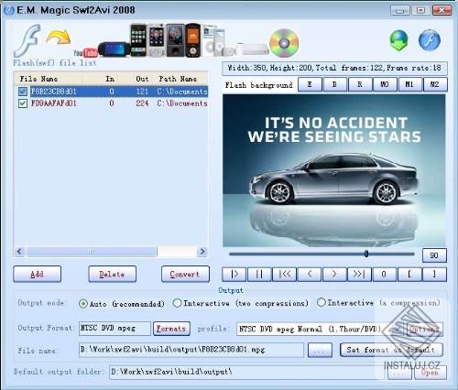Select the Apple TV device icon
The image size is (458, 390).
point(253,49)
